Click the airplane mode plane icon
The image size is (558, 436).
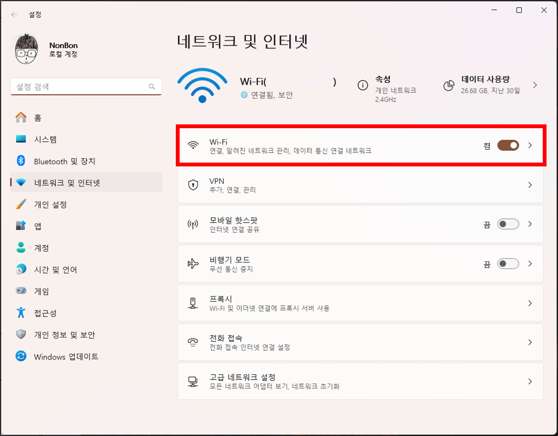pyautogui.click(x=193, y=264)
